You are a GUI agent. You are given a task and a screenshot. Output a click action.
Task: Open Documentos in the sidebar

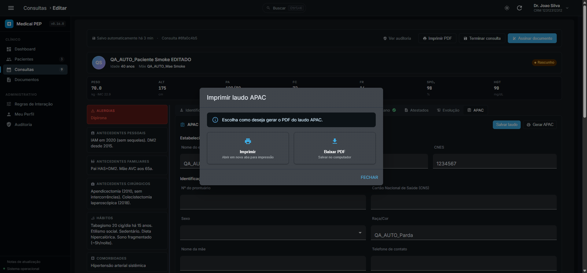pyautogui.click(x=35, y=79)
